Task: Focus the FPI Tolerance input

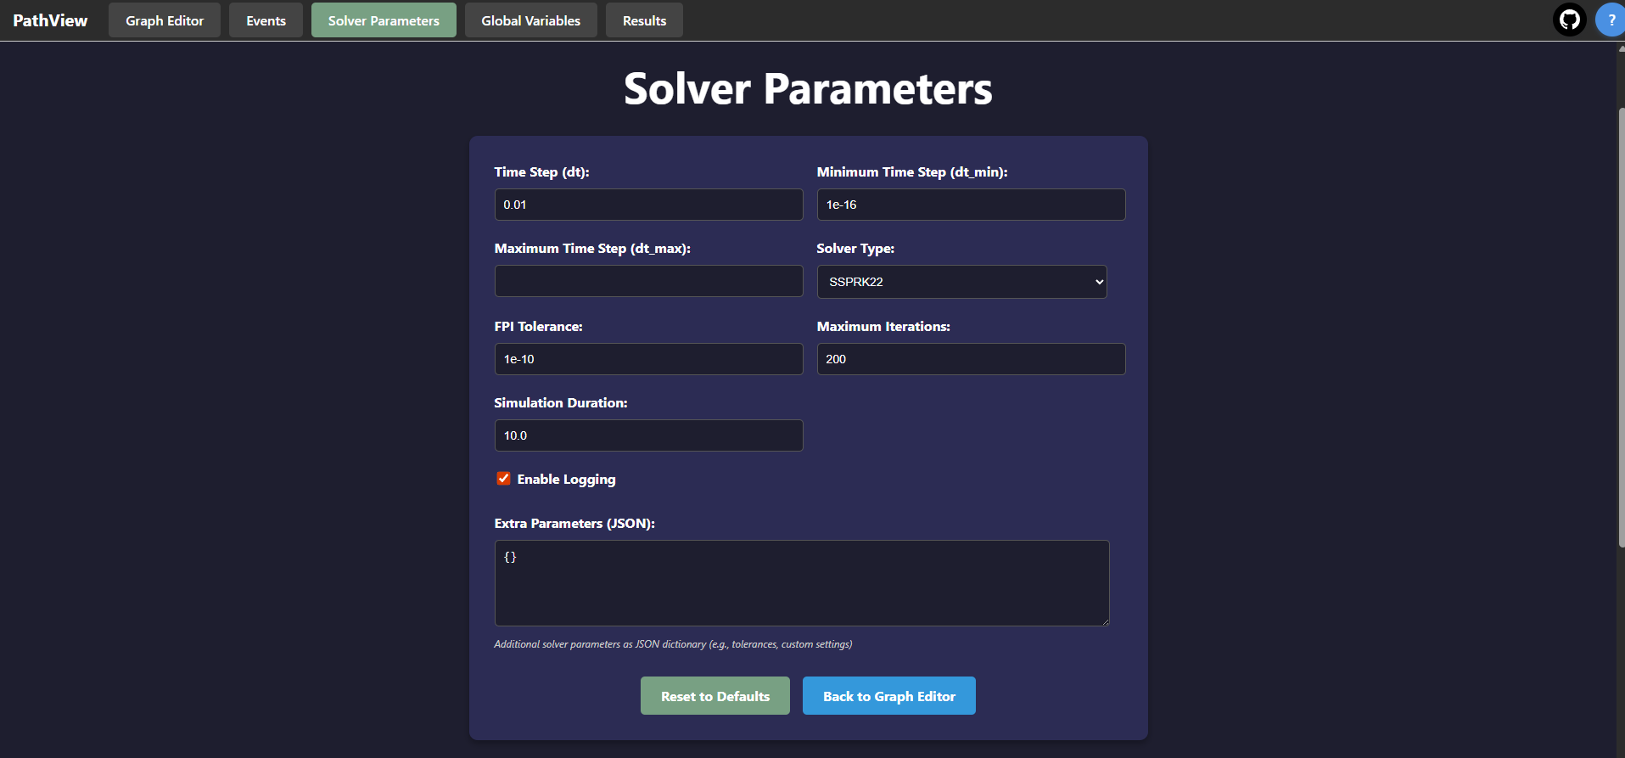Action: coord(648,359)
